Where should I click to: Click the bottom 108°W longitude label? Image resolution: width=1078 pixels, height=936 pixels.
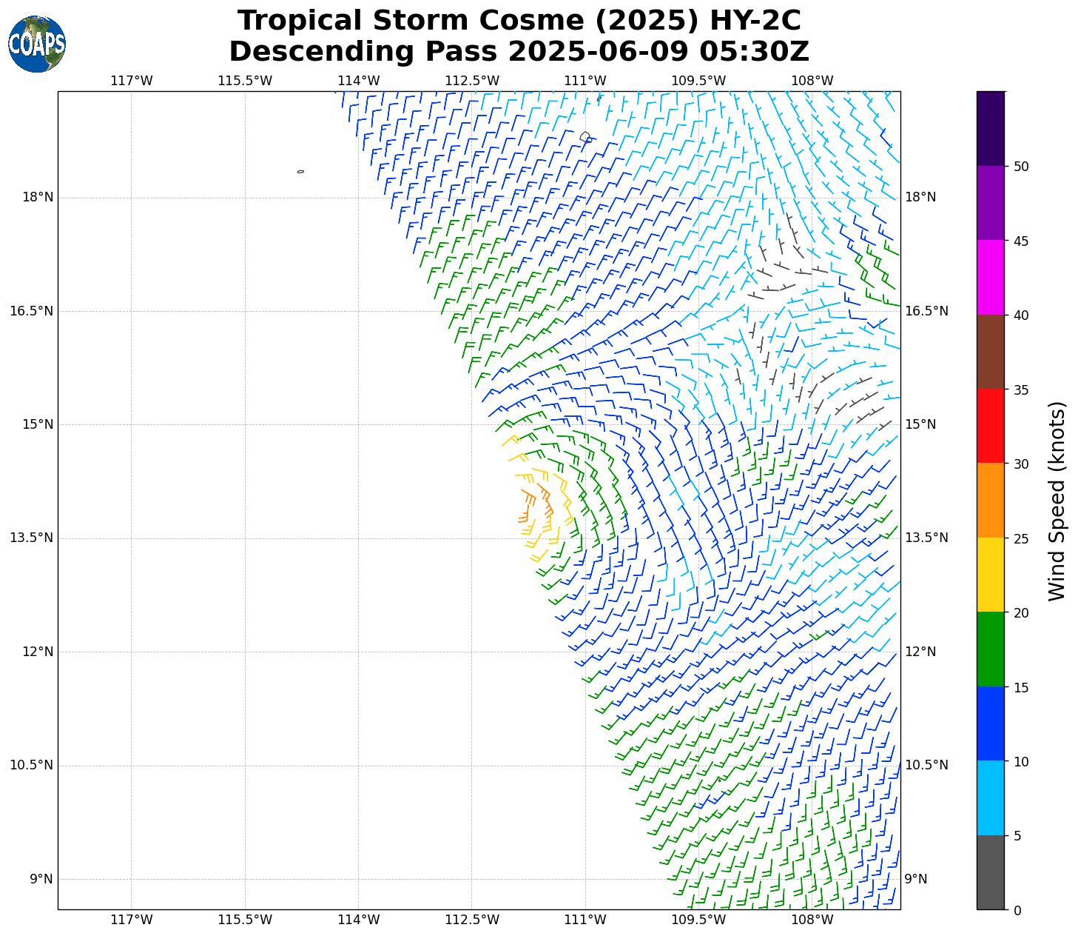click(812, 920)
